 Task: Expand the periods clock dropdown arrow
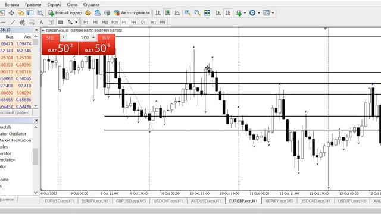[259, 13]
